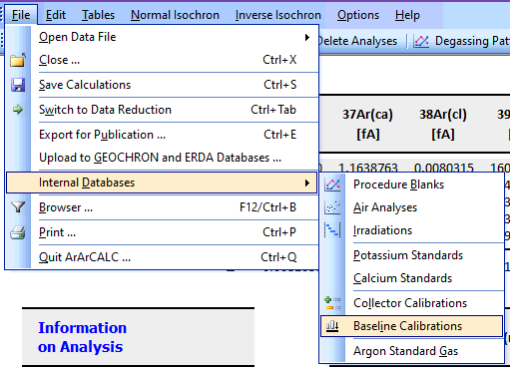Select Quit ArArCALC ...

(x=162, y=257)
